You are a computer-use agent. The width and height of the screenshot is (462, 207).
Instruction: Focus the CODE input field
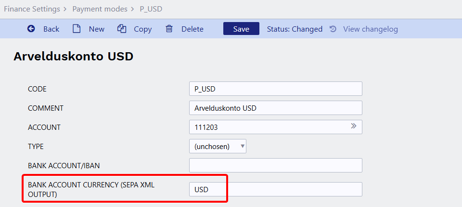[x=275, y=89]
